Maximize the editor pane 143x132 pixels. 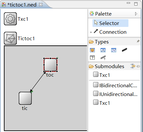pos(136,4)
